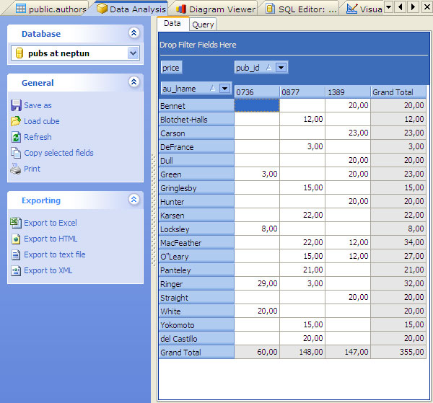Screen dimensions: 433x403
Task: Select the 1389 column header
Action: tap(348, 92)
